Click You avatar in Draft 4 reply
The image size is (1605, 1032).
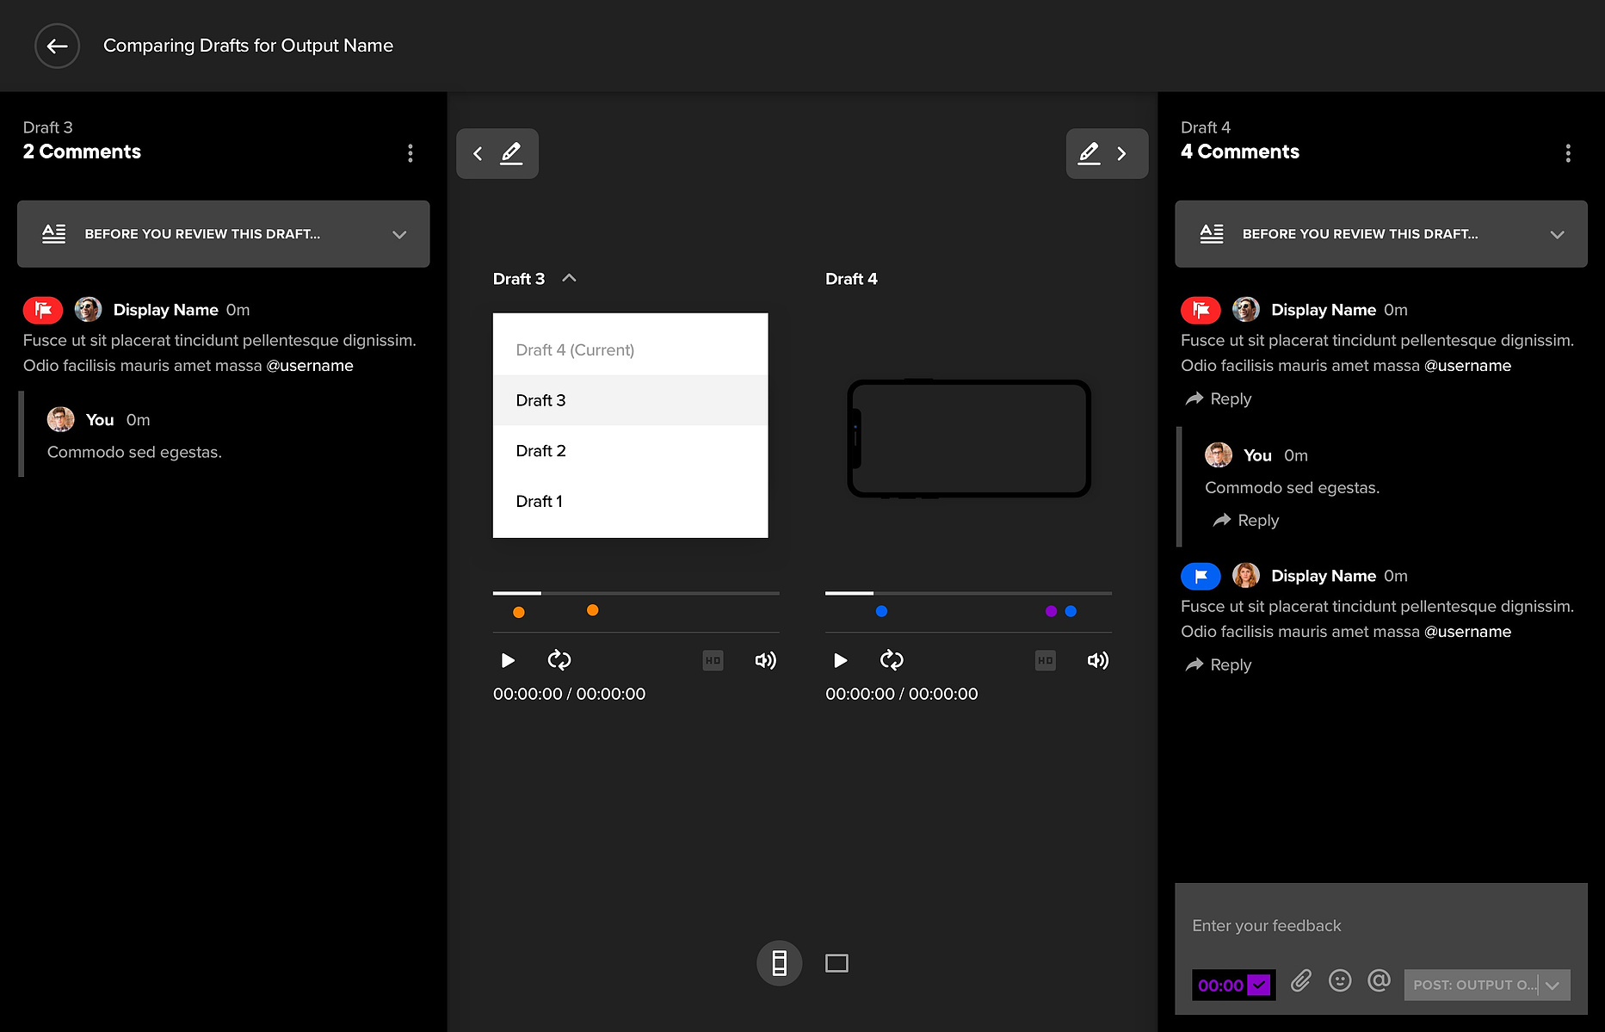tap(1218, 455)
